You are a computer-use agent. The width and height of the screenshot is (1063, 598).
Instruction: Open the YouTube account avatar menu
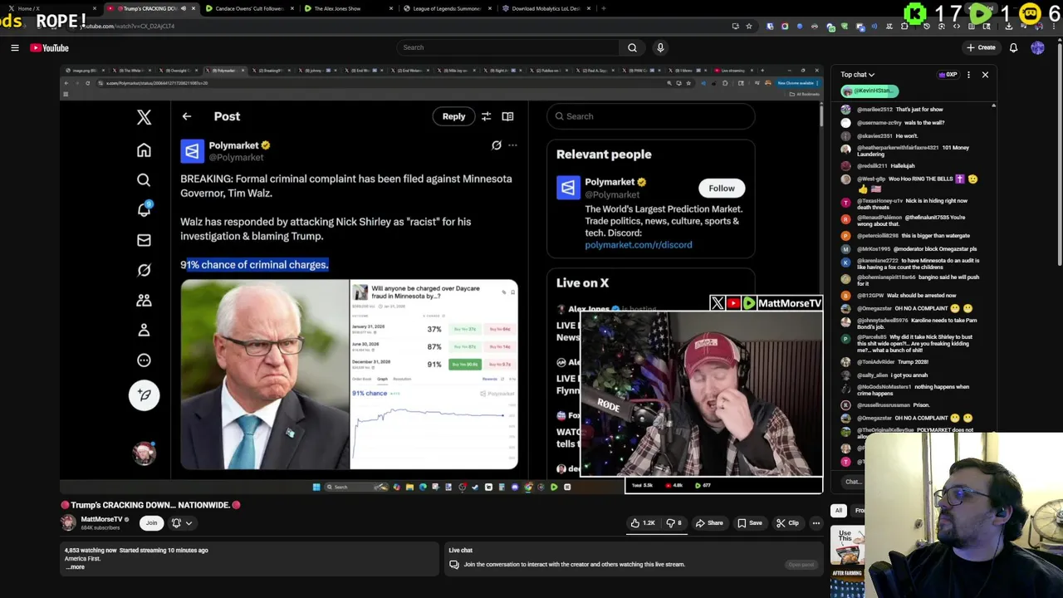pyautogui.click(x=1037, y=47)
